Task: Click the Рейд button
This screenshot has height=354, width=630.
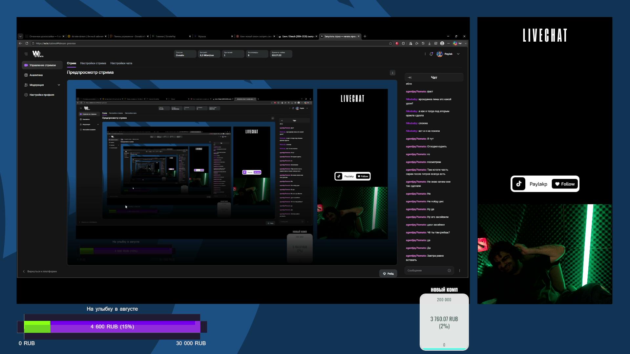Action: (x=388, y=274)
